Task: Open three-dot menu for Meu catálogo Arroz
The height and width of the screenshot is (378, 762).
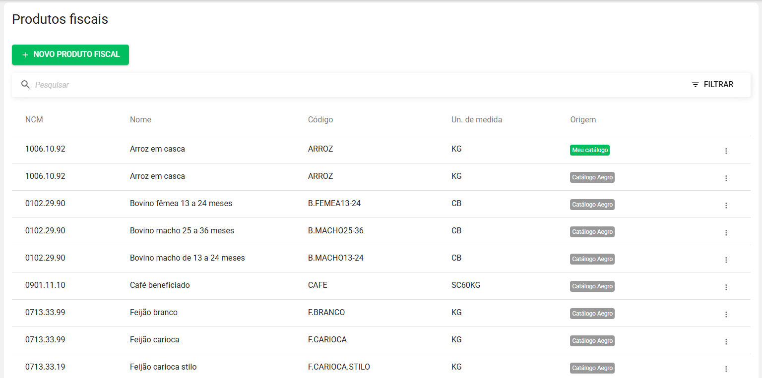Action: [x=726, y=151]
